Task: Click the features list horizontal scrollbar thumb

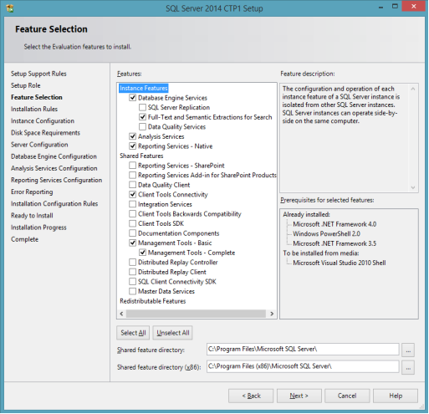Action: (x=196, y=314)
